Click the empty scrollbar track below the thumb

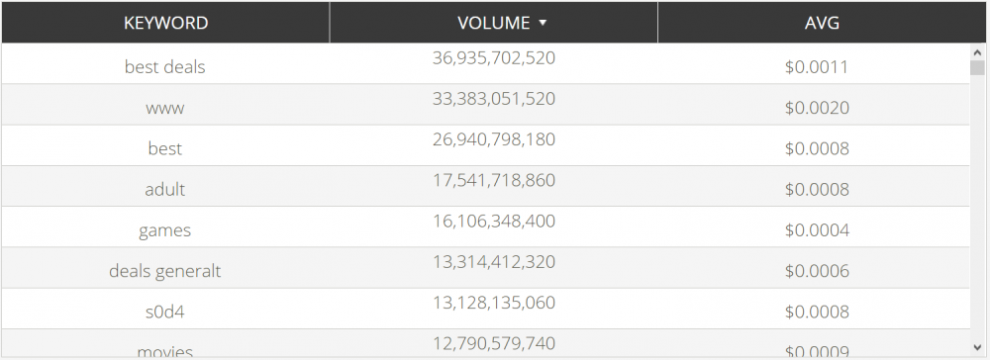(x=977, y=208)
